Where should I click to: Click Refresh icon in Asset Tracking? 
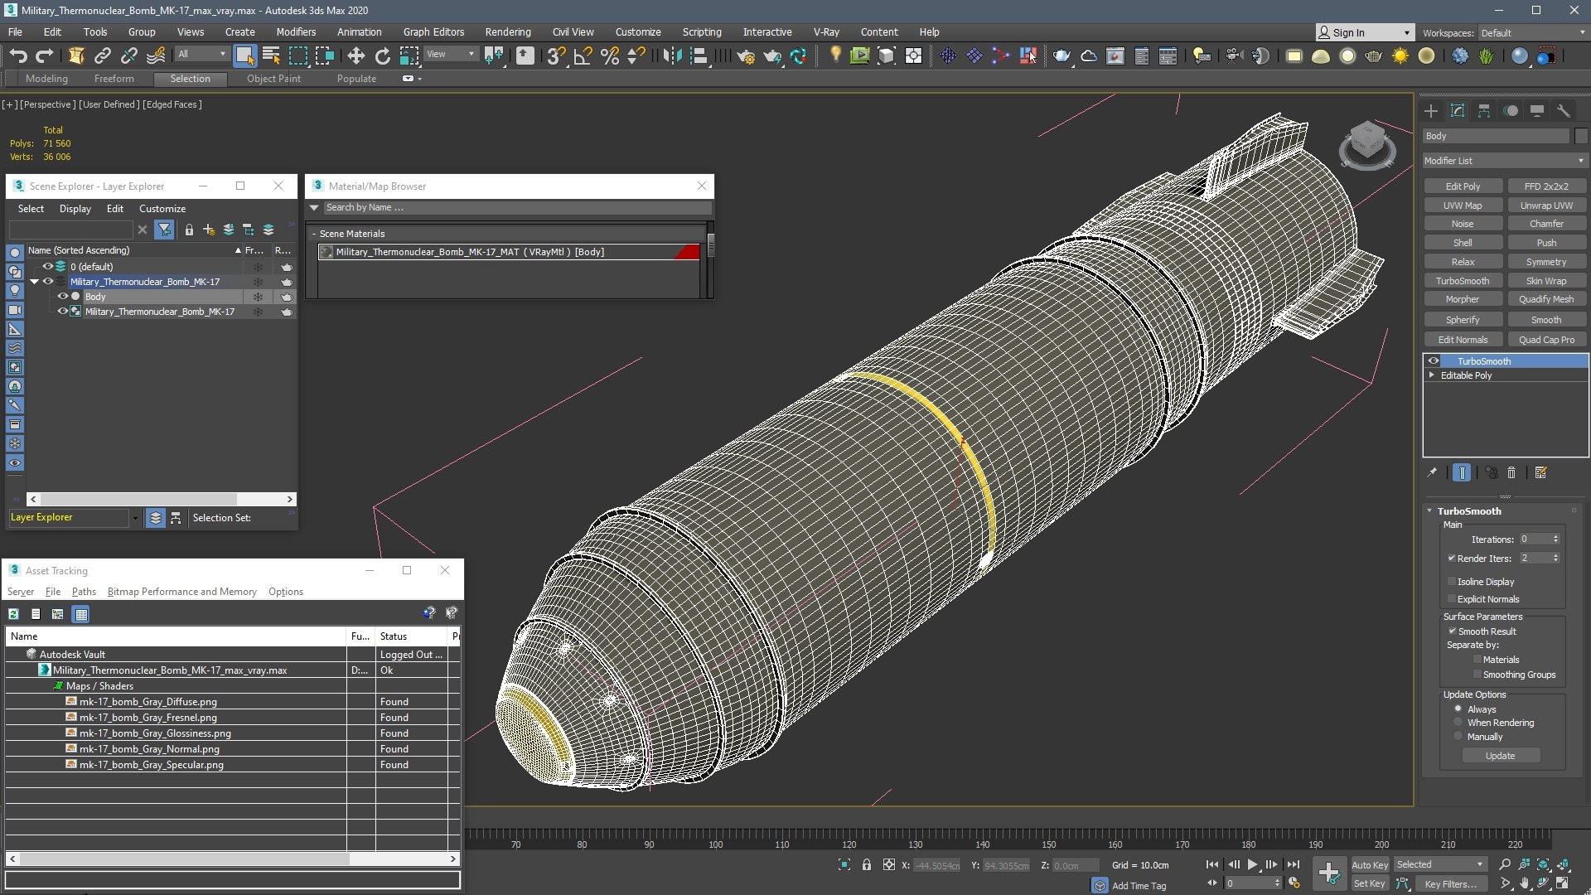coord(13,614)
